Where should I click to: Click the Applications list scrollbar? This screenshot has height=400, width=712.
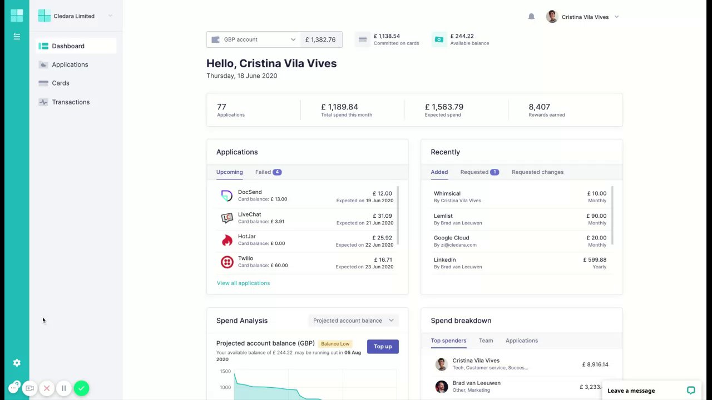pos(398,216)
